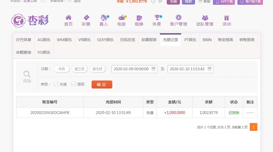Image resolution: width=273 pixels, height=152 pixels.
Task: Open the 团队管理 group icon
Action: coord(205,18)
